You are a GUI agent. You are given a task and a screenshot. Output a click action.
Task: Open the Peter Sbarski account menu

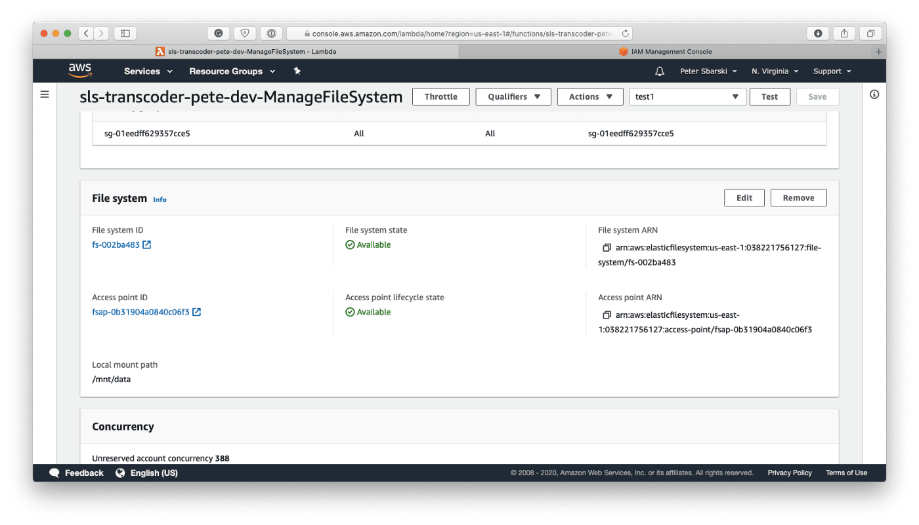pyautogui.click(x=708, y=71)
